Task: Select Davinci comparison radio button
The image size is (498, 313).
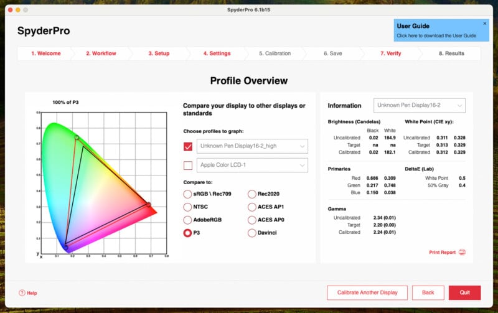Action: click(x=252, y=233)
